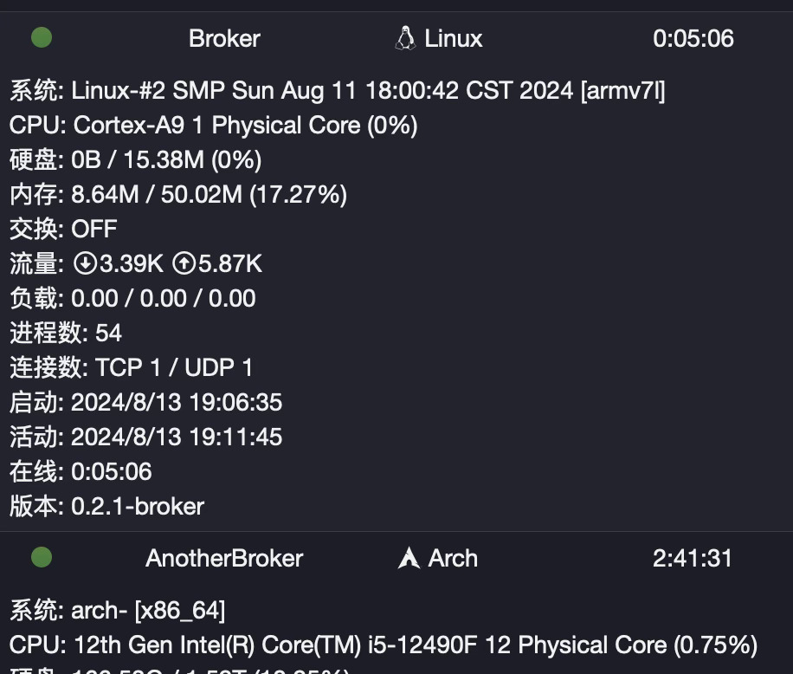
Task: Click the AnotherBroker uptime 2:41:31
Action: coord(693,558)
